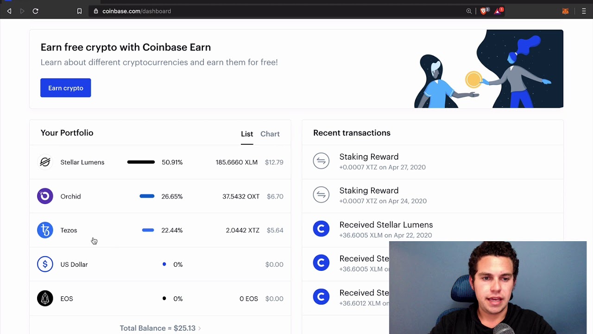Click the $12.79 Stellar value
Screen dimensions: 593x334
click(274, 162)
